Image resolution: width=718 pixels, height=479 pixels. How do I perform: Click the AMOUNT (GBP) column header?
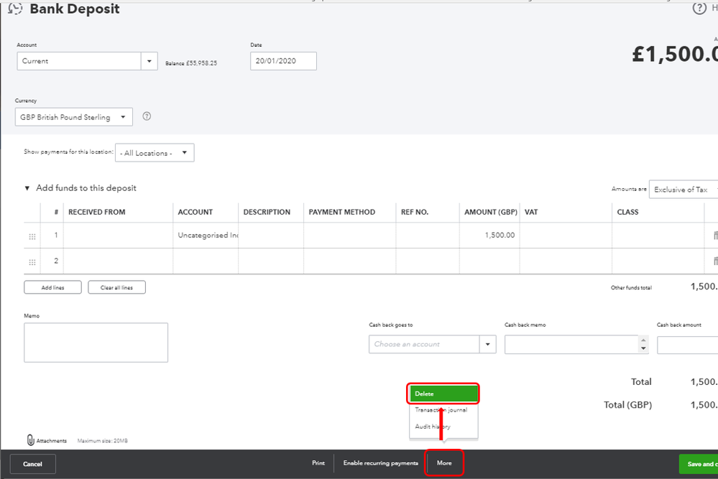click(491, 212)
